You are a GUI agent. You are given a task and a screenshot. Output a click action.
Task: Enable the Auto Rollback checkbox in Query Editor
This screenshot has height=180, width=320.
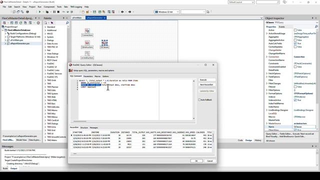pos(199,100)
